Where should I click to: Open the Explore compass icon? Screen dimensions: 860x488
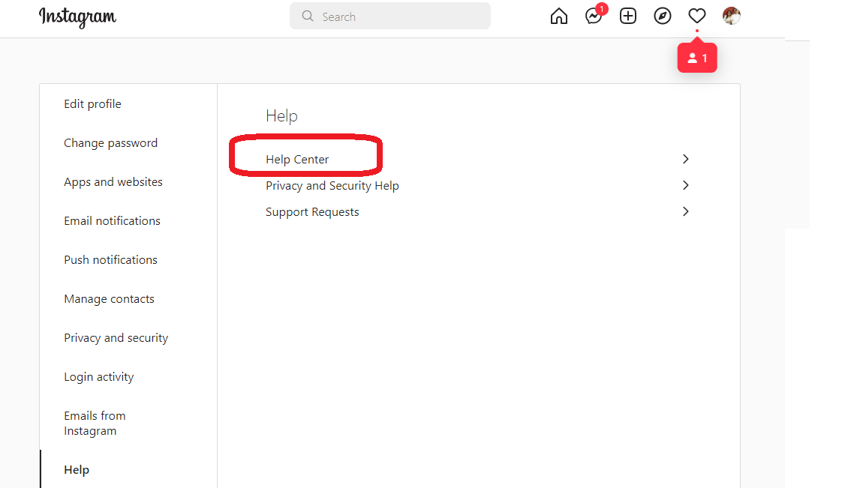tap(663, 16)
